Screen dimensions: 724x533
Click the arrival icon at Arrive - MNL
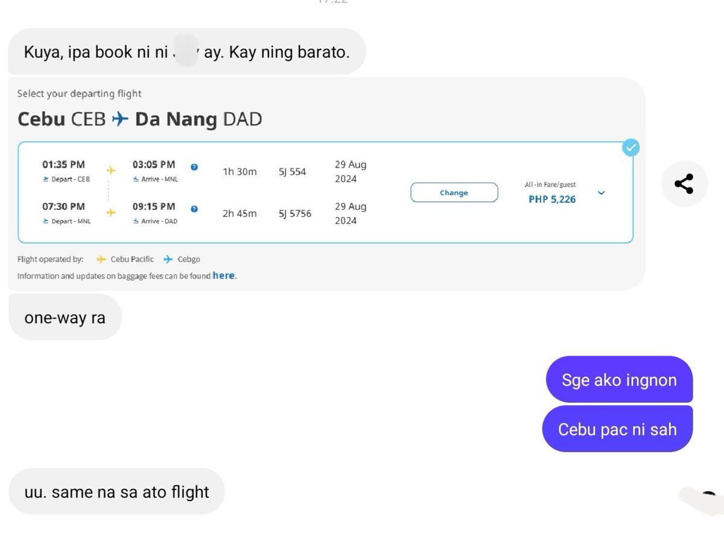[x=136, y=179]
